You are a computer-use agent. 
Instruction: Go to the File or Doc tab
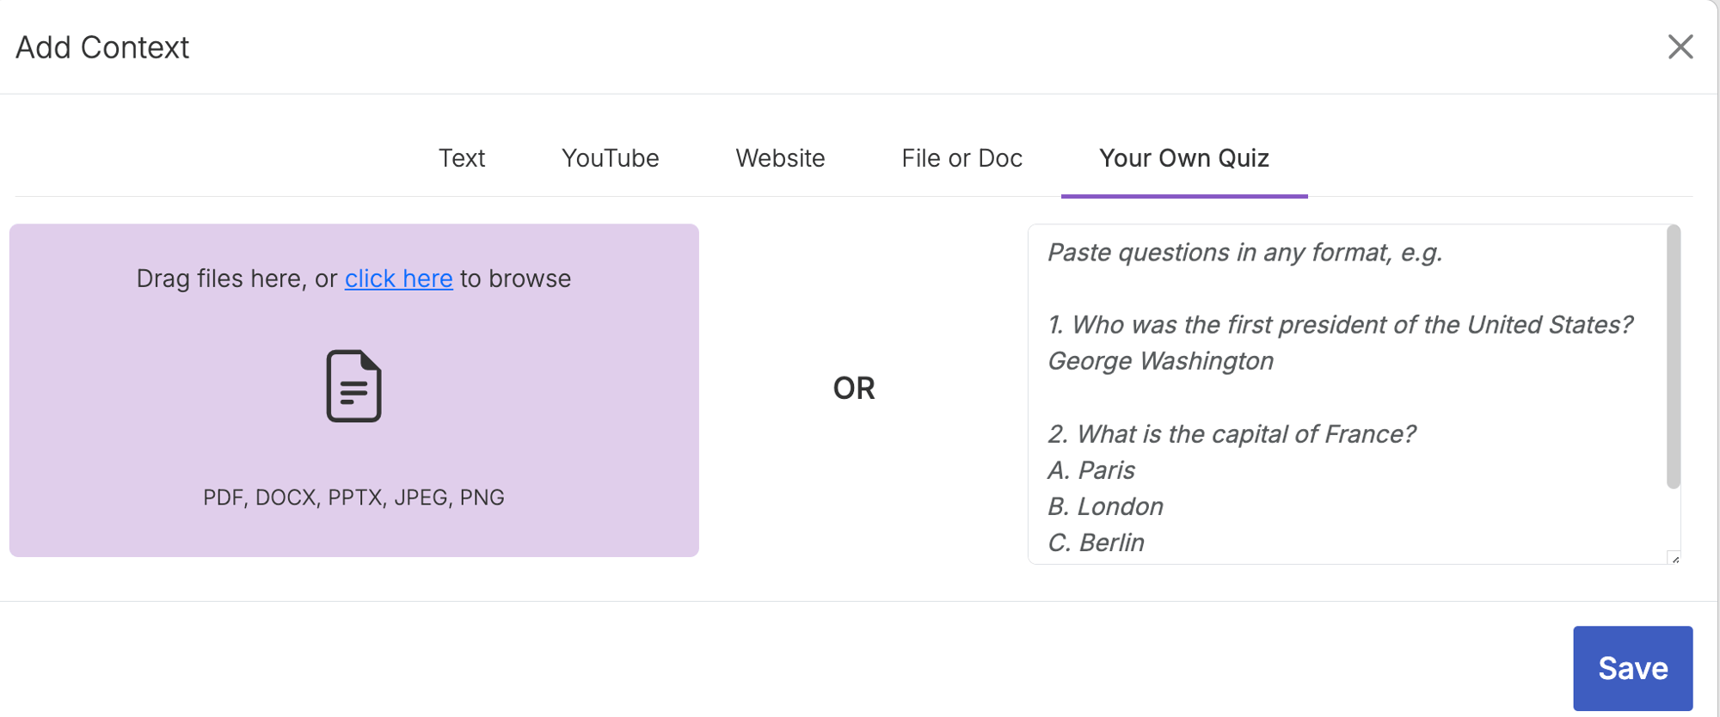tap(961, 158)
